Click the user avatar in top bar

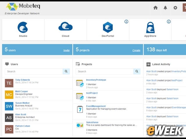click(x=184, y=8)
